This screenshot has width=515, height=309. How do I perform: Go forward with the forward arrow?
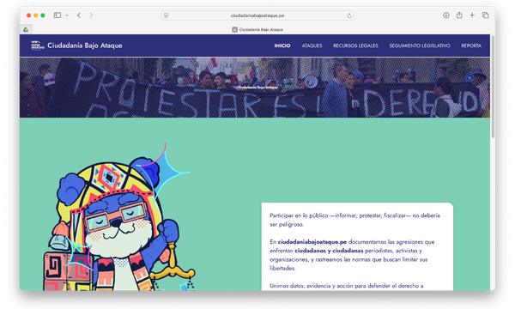tap(91, 15)
